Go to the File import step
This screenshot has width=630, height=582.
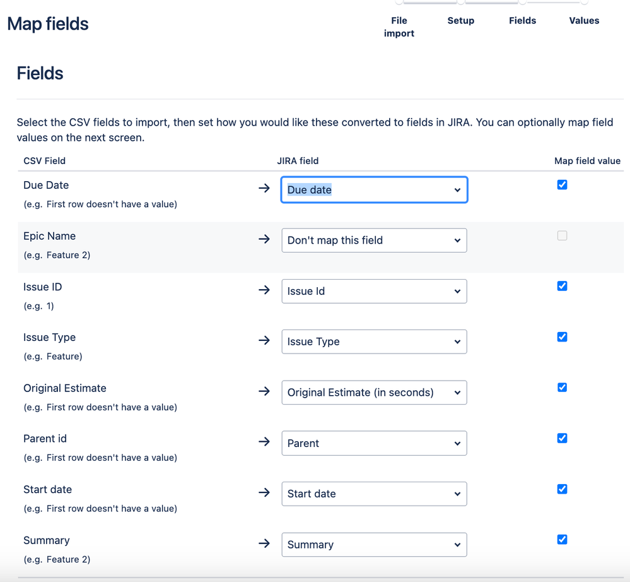click(399, 27)
